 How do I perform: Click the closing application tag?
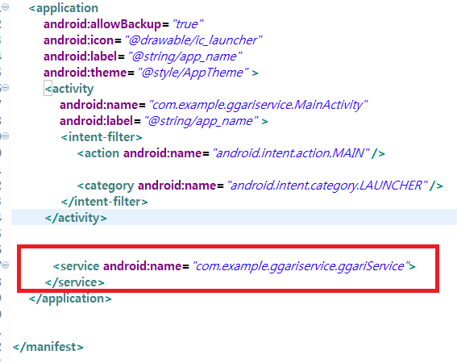[x=70, y=298]
